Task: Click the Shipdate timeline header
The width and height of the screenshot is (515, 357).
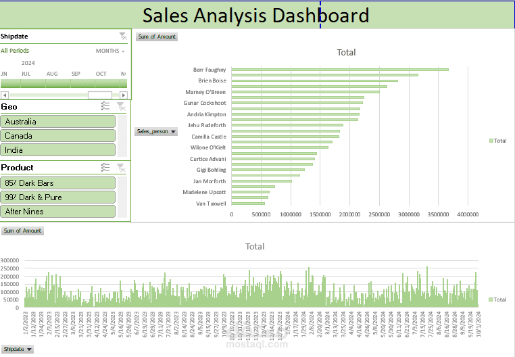Action: (14, 36)
